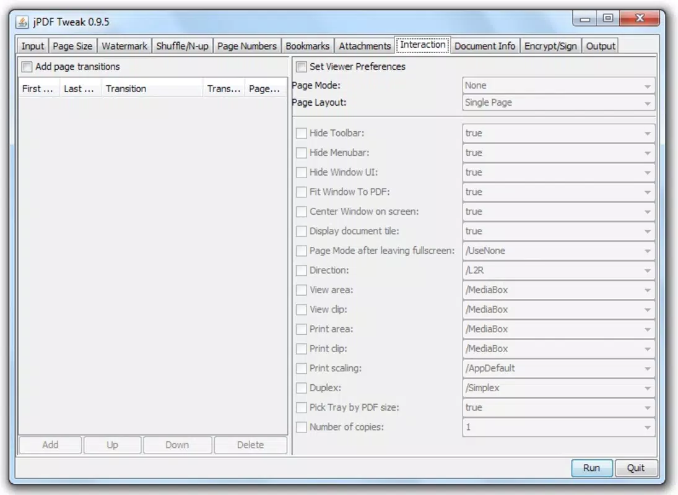The image size is (678, 495).
Task: Check Display document title option
Action: coord(302,231)
